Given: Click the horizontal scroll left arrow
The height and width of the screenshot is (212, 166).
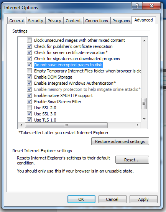Looking at the screenshot, I should click(21, 125).
